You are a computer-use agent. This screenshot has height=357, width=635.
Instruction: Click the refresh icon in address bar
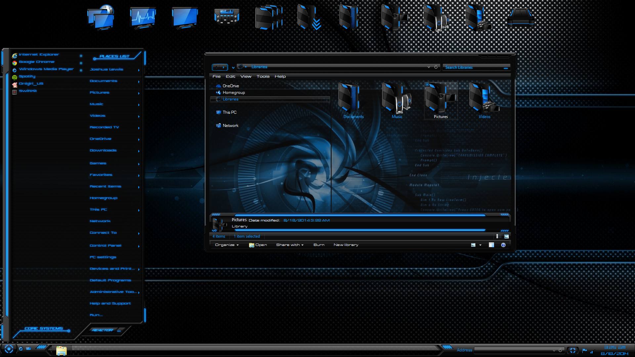pyautogui.click(x=436, y=67)
